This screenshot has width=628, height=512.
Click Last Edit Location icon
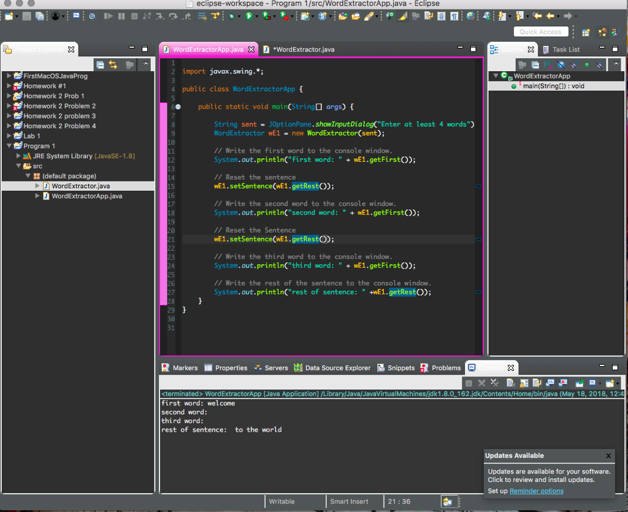[537, 16]
